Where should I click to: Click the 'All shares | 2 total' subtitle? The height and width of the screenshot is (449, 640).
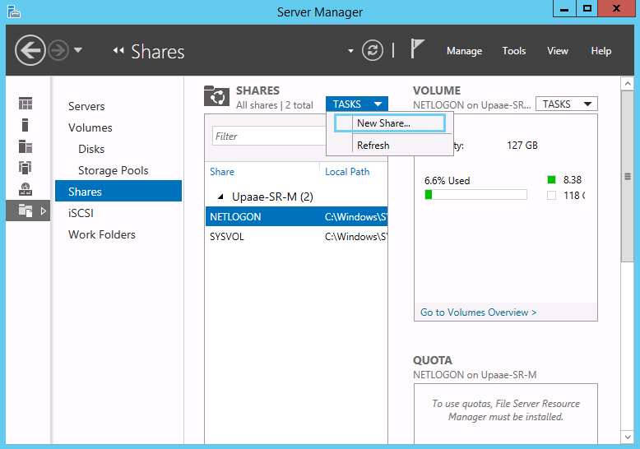coord(274,105)
